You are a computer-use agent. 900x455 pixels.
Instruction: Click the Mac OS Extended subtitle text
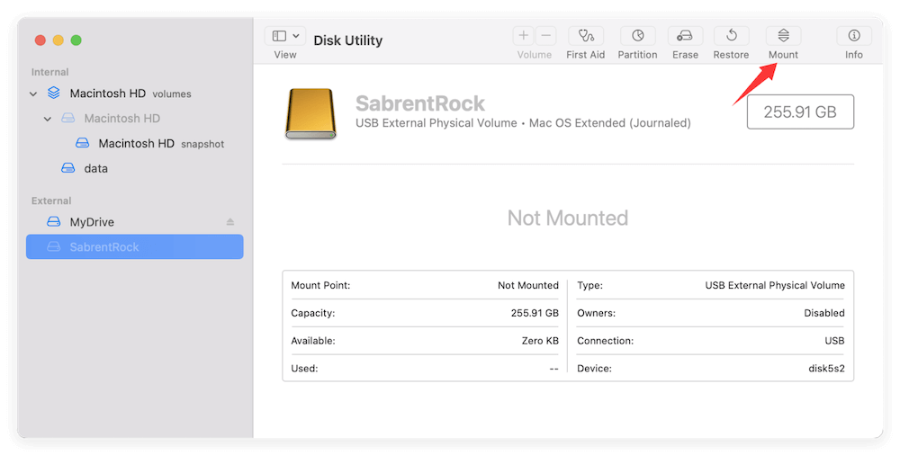click(x=609, y=123)
